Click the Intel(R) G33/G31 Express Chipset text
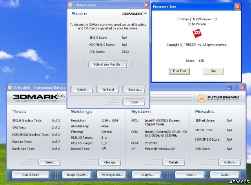Image resolution: width=251 pixels, height=185 pixels. (x=162, y=122)
